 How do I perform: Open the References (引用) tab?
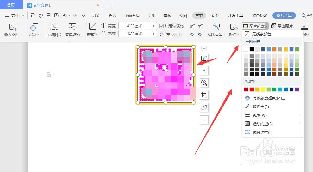(x=152, y=15)
